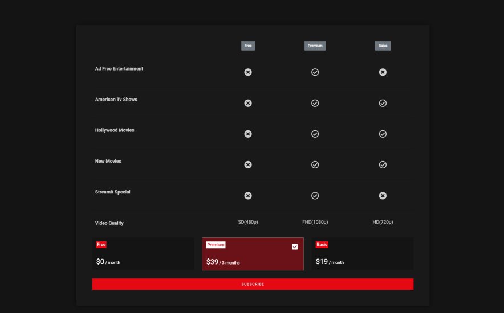The height and width of the screenshot is (313, 504).
Task: Click the checkmark for Premium Ad Free Entertainment
Action: (x=315, y=72)
